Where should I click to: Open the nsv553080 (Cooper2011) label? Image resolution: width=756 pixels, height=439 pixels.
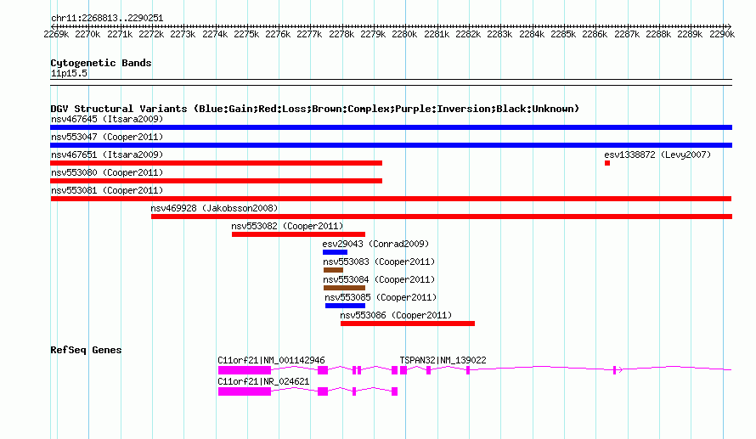107,172
